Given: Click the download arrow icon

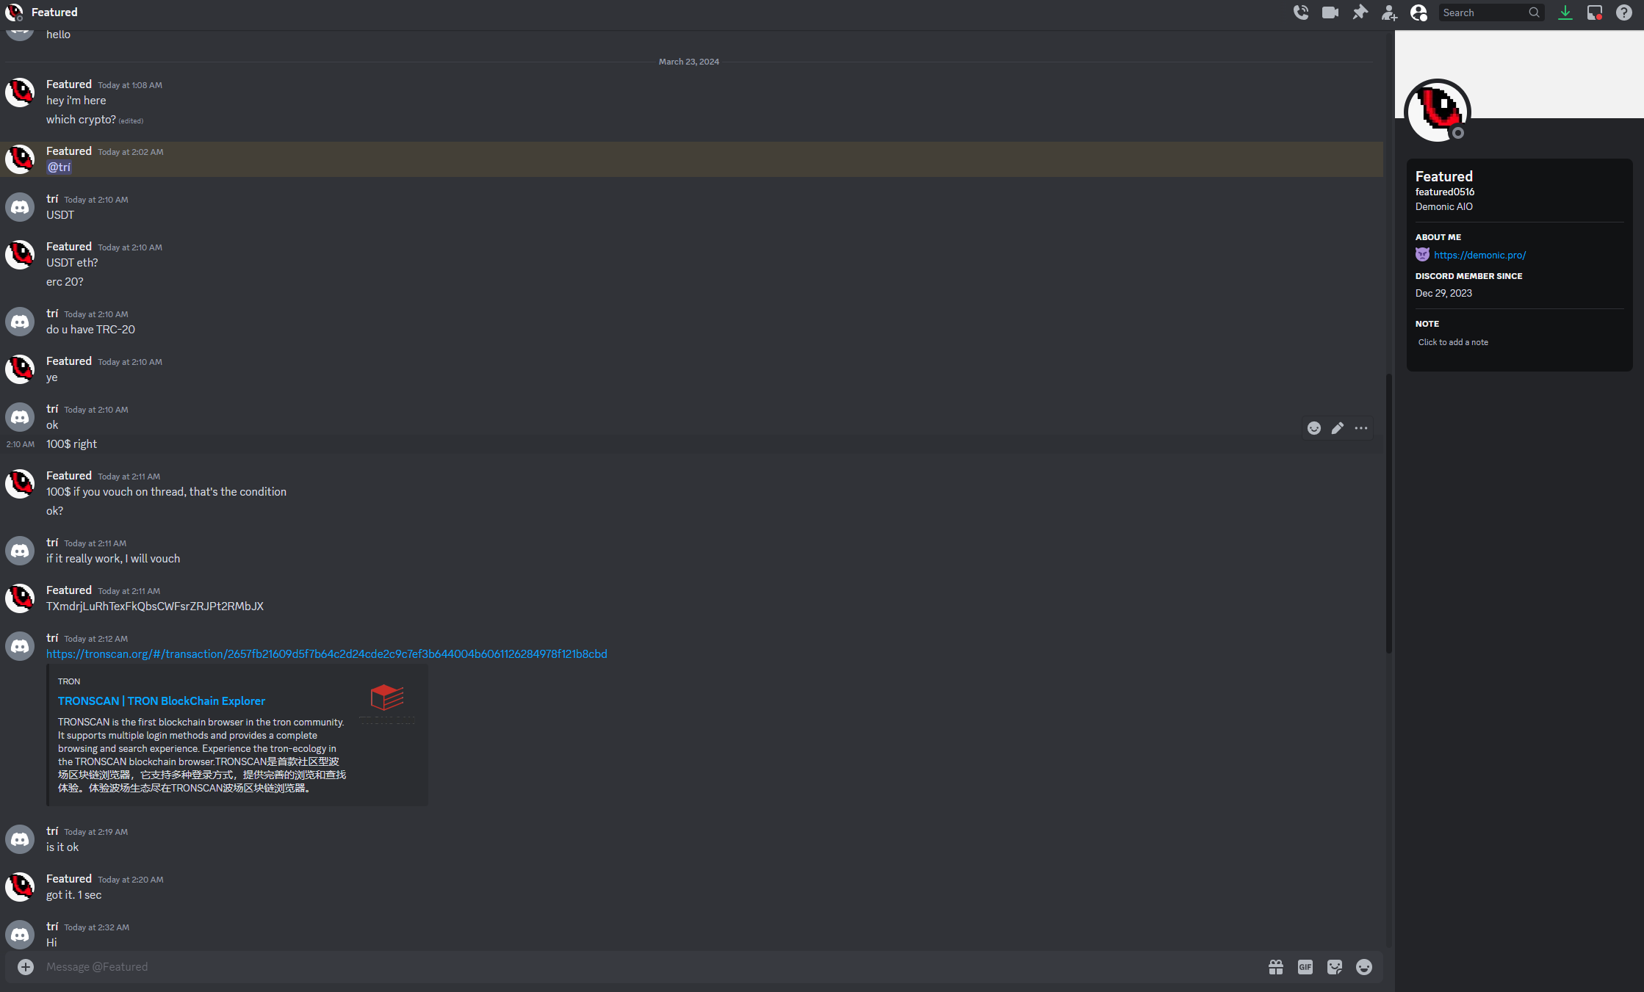Looking at the screenshot, I should click(1565, 13).
